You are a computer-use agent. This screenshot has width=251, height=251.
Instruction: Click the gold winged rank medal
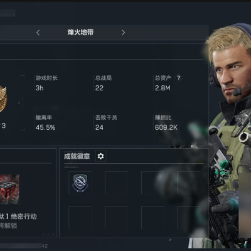pyautogui.click(x=3, y=99)
